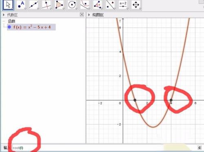Select the Perpendicular Line tool
The height and width of the screenshot is (152, 204).
(47, 5)
